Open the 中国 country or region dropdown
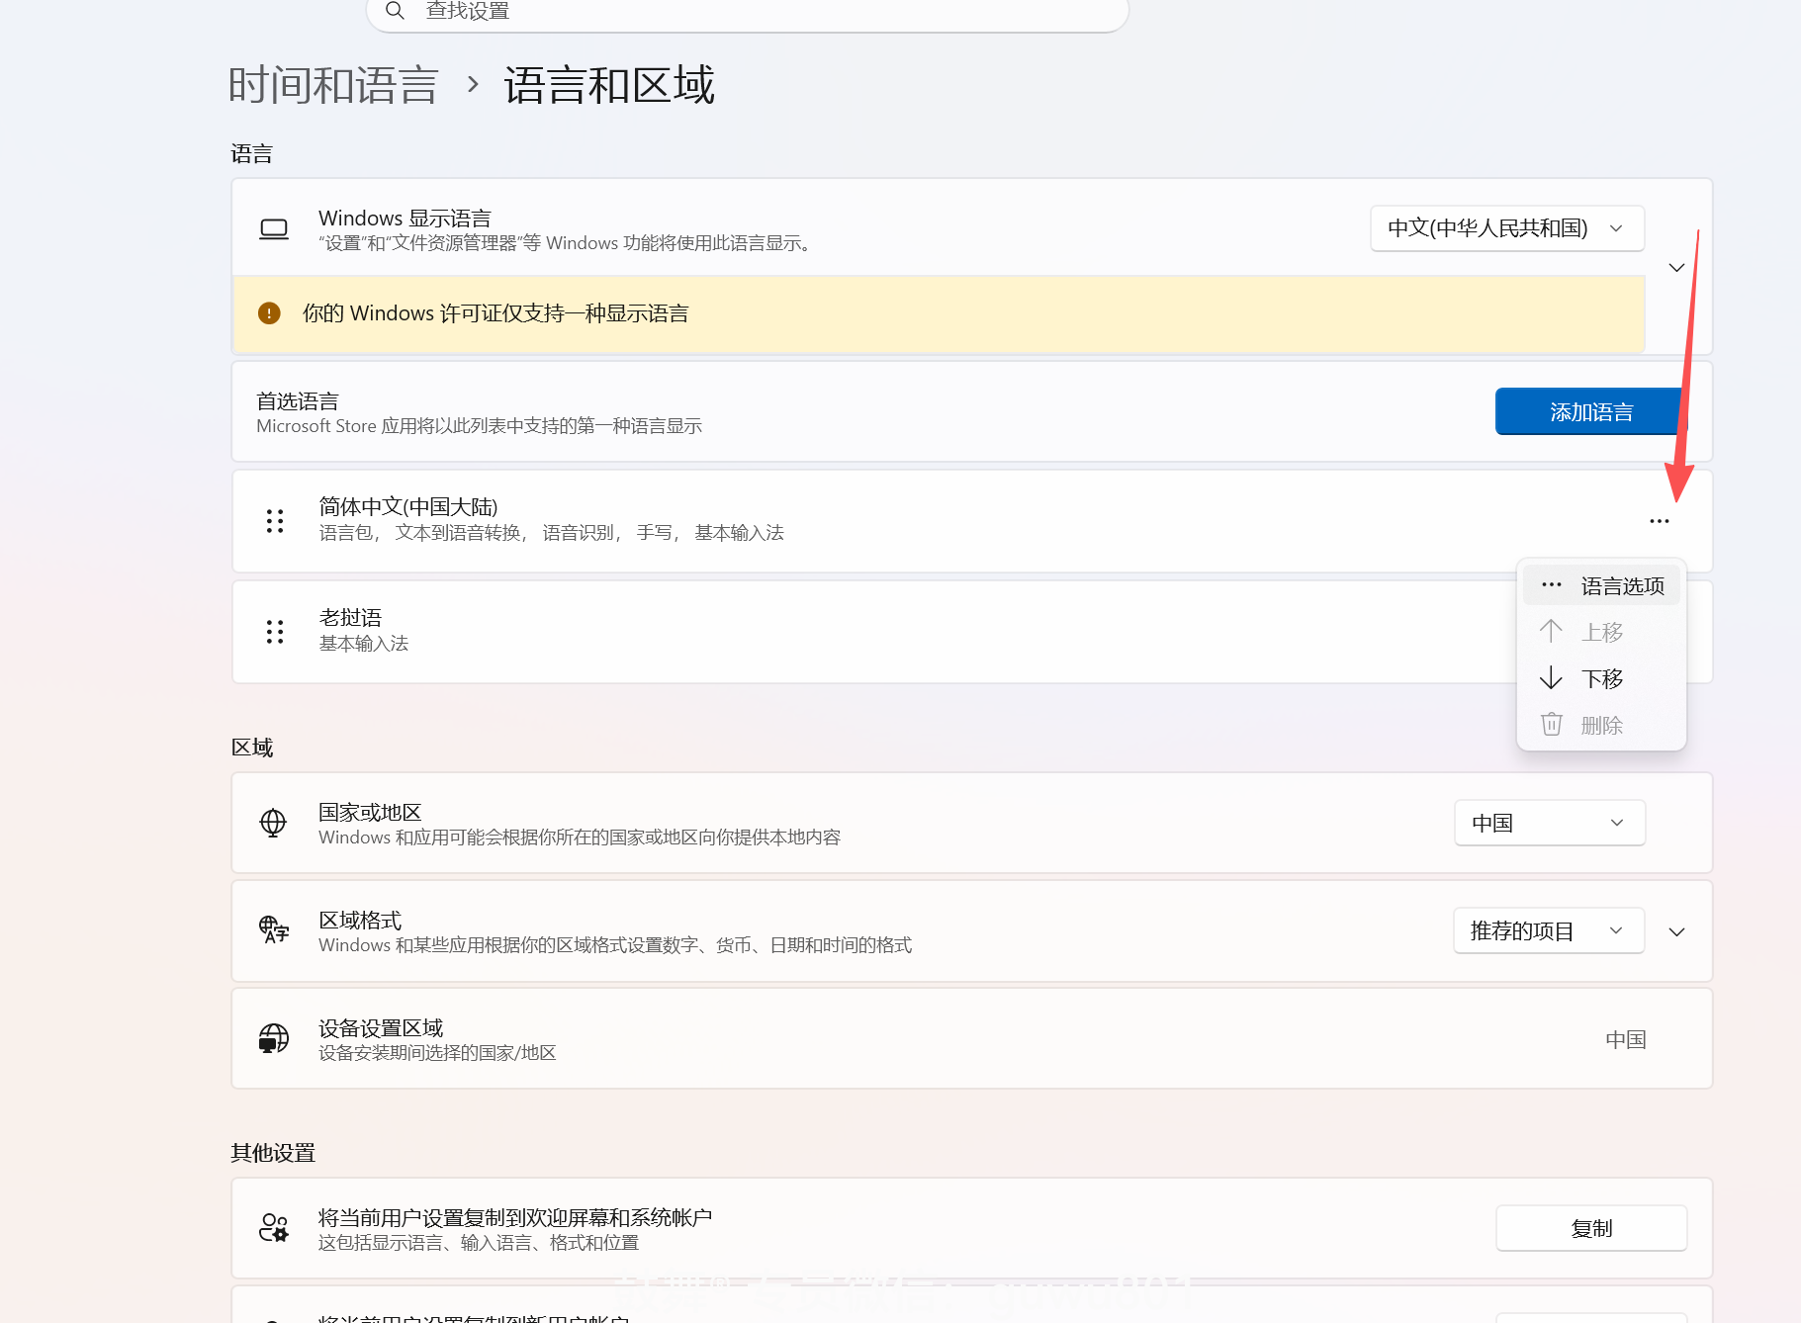The width and height of the screenshot is (1801, 1323). click(1550, 823)
